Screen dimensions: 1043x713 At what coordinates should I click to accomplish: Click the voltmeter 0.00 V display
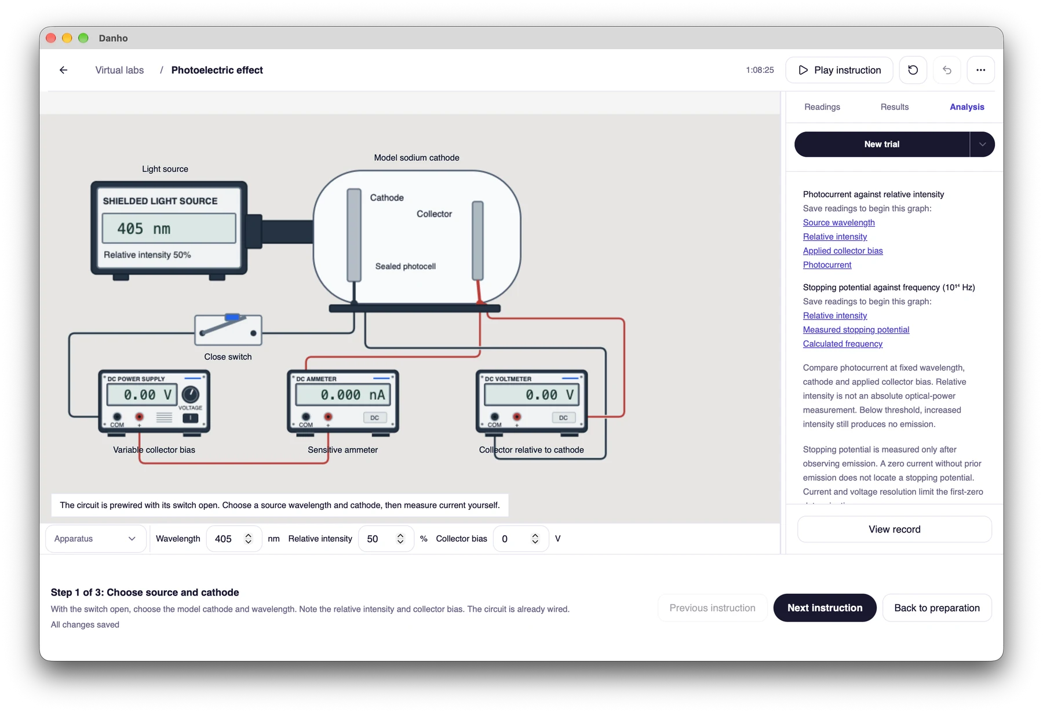531,395
